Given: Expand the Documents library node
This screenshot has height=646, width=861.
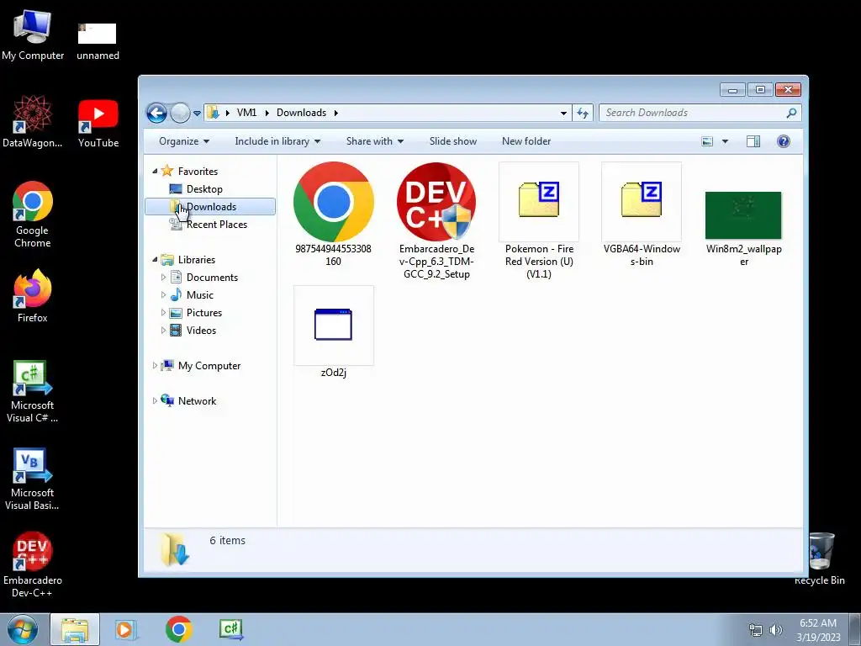Looking at the screenshot, I should (x=163, y=278).
